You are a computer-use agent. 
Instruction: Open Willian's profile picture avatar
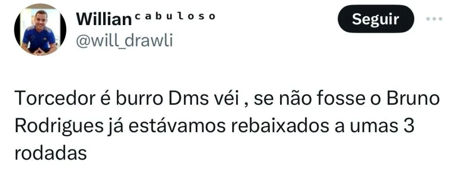(x=40, y=29)
